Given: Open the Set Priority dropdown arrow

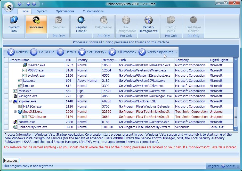Looking at the screenshot, I should coord(106,52).
